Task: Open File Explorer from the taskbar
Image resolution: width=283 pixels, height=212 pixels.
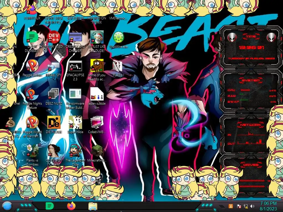Action: [93, 206]
